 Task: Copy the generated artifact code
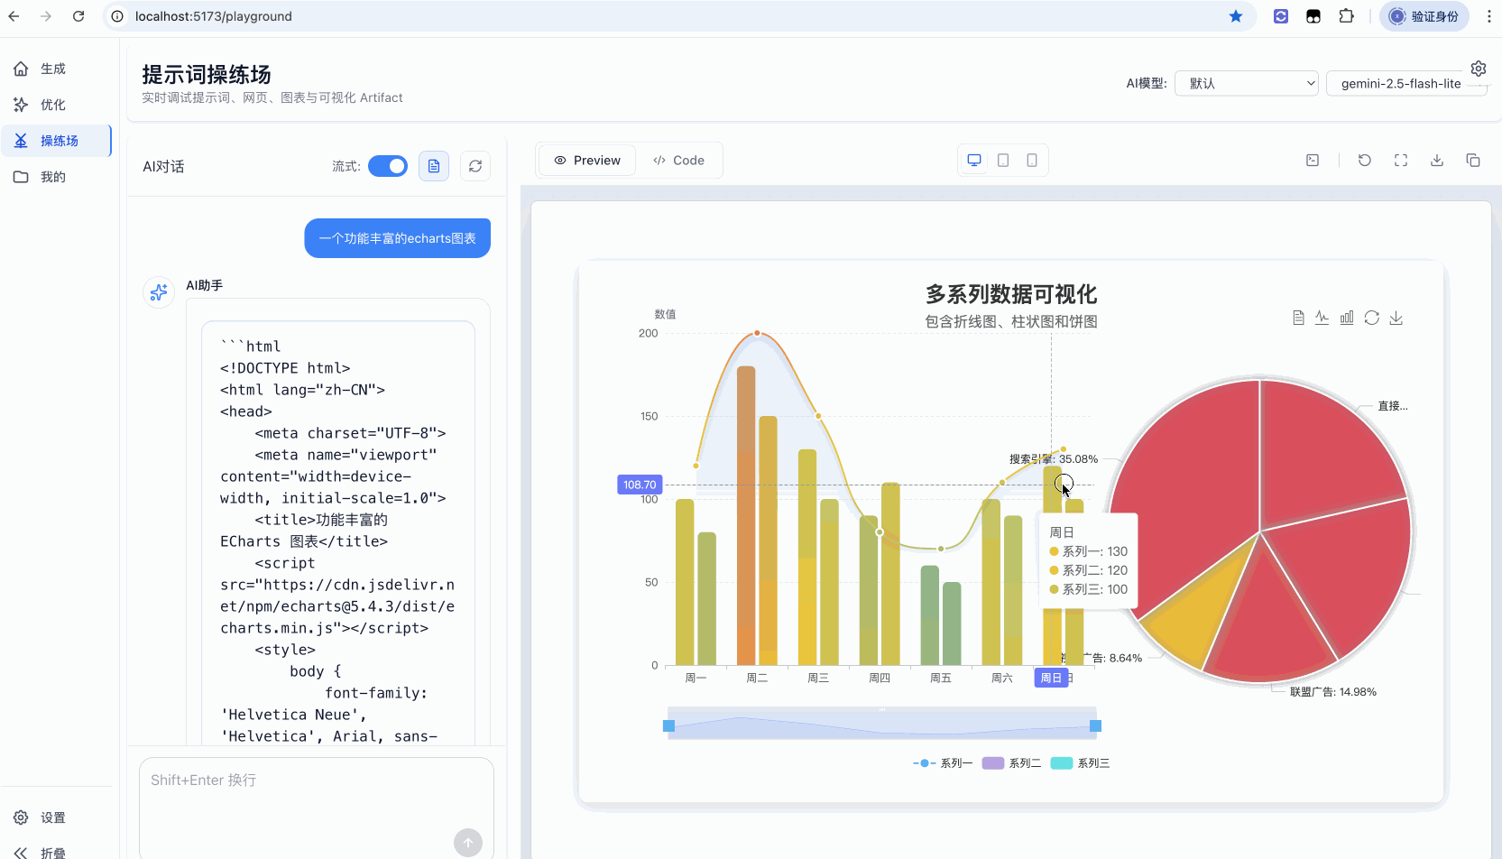[x=1473, y=160]
